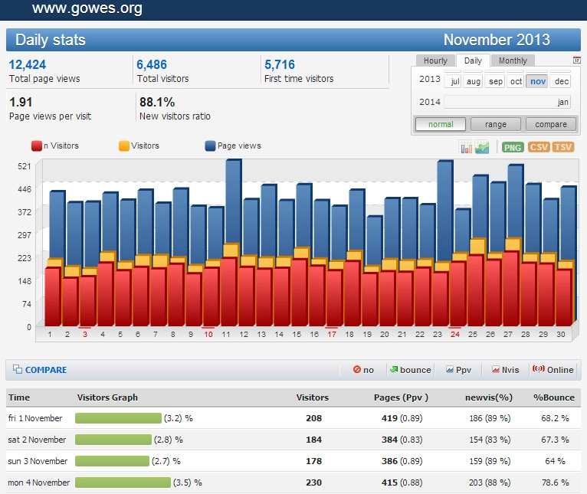Show the Online visitors indicator

tap(553, 370)
